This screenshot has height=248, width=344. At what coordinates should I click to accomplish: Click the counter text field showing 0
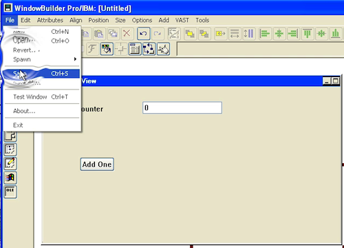[182, 107]
